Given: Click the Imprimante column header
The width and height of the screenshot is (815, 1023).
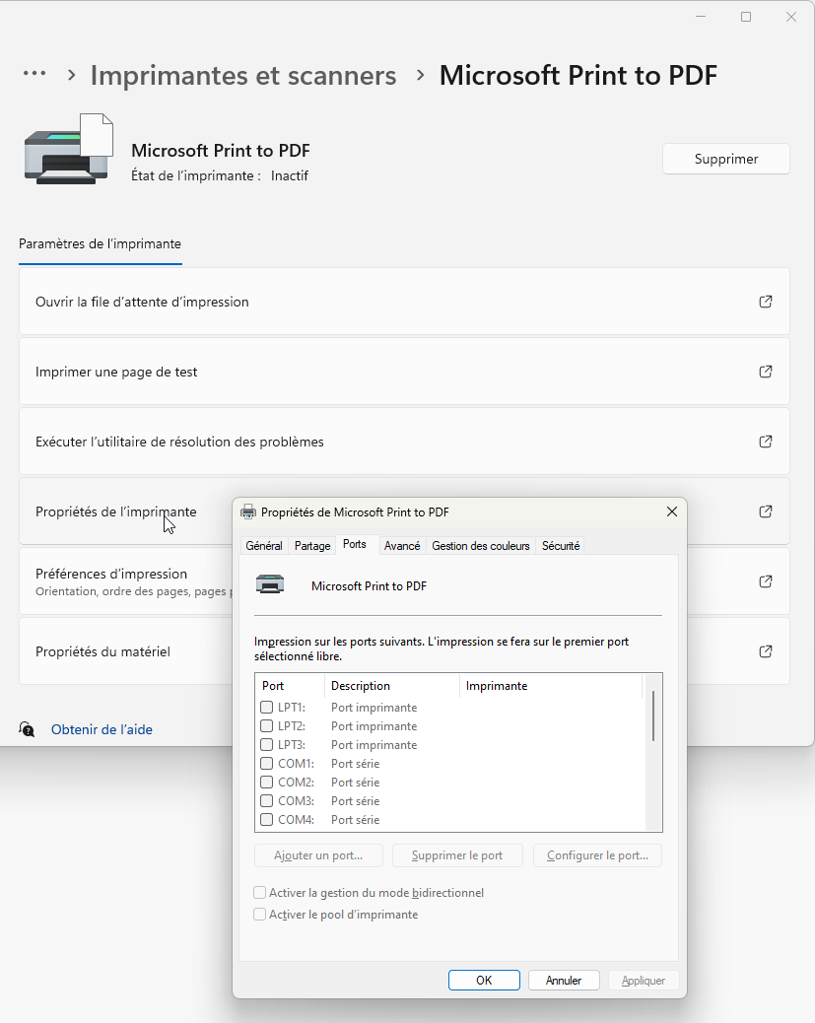Looking at the screenshot, I should (x=551, y=686).
